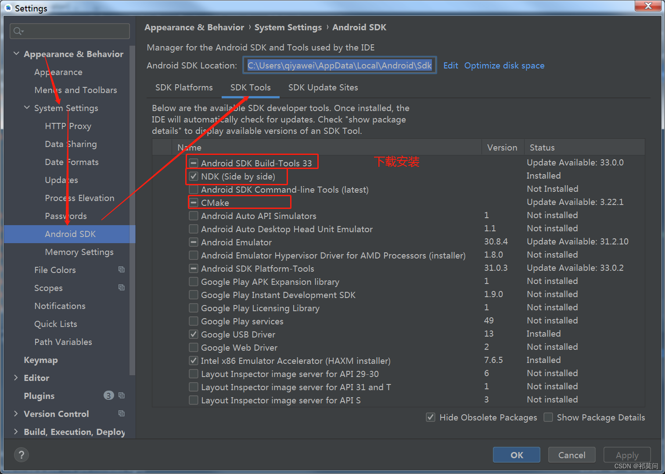665x474 pixels.
Task: Open the Appearance settings page
Action: coord(58,72)
